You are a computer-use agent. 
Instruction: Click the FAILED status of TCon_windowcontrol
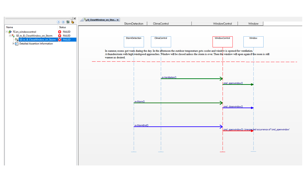(x=67, y=32)
